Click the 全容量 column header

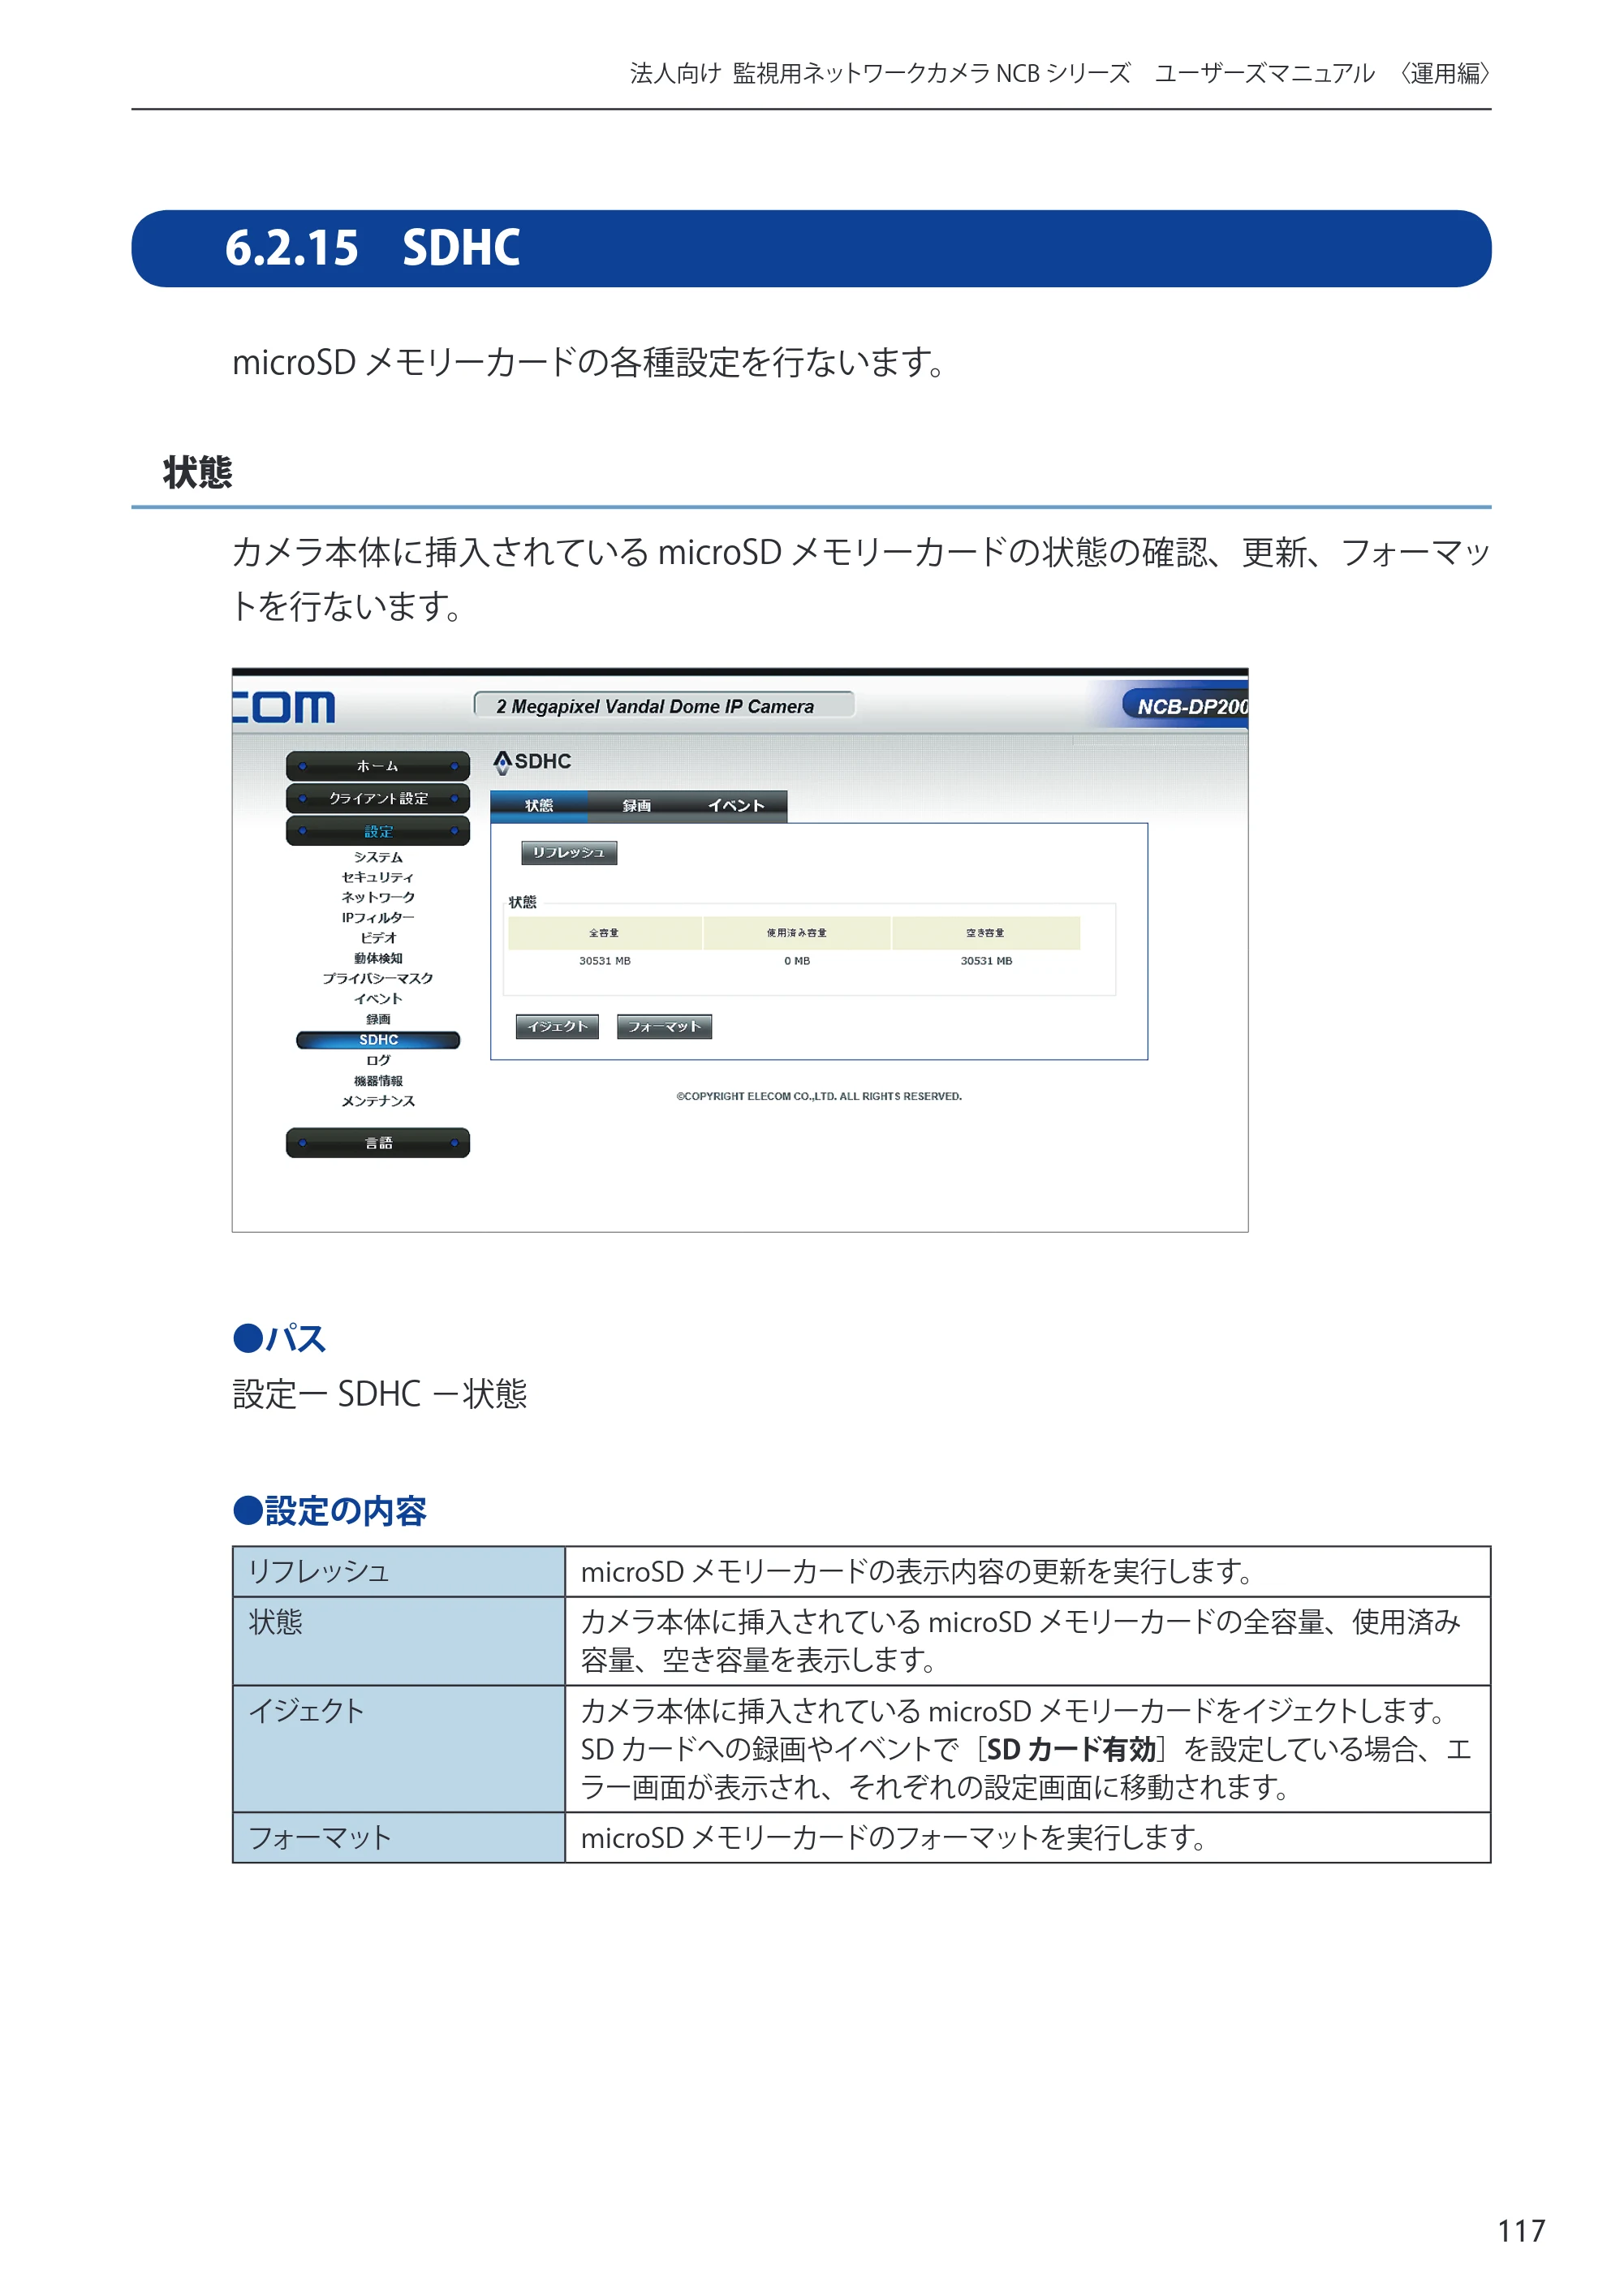pos(604,933)
